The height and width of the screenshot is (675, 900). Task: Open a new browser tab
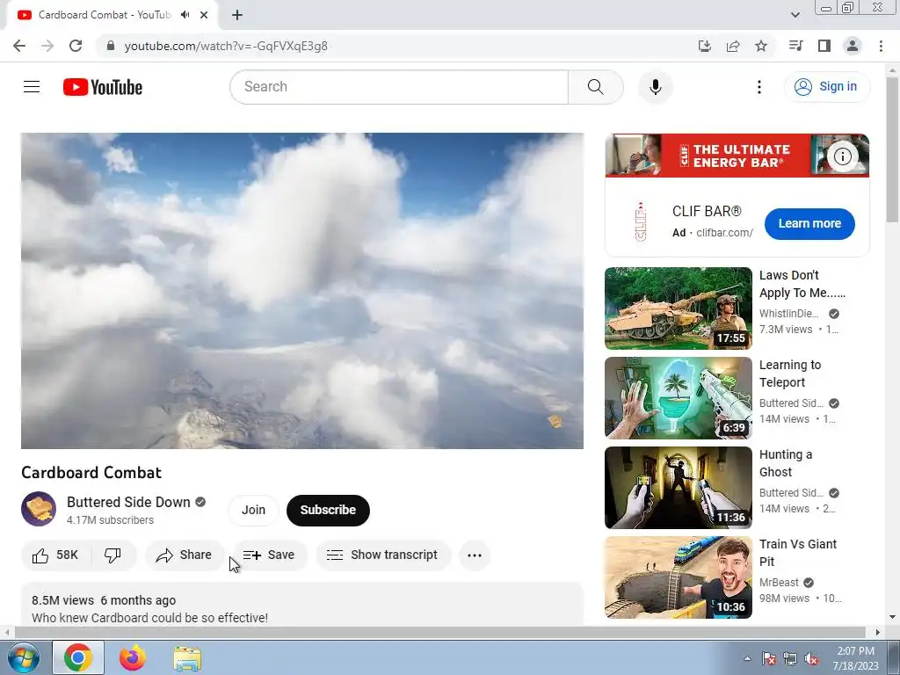tap(237, 15)
